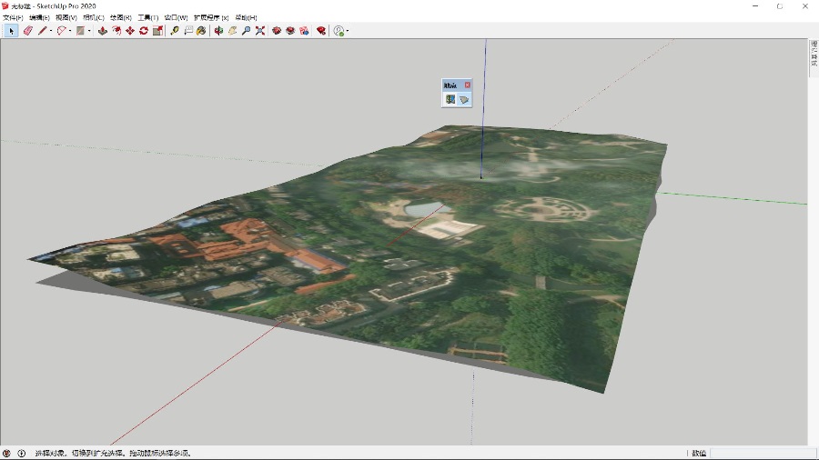Click the geo-location status bar icon
The image size is (819, 460).
coord(6,454)
